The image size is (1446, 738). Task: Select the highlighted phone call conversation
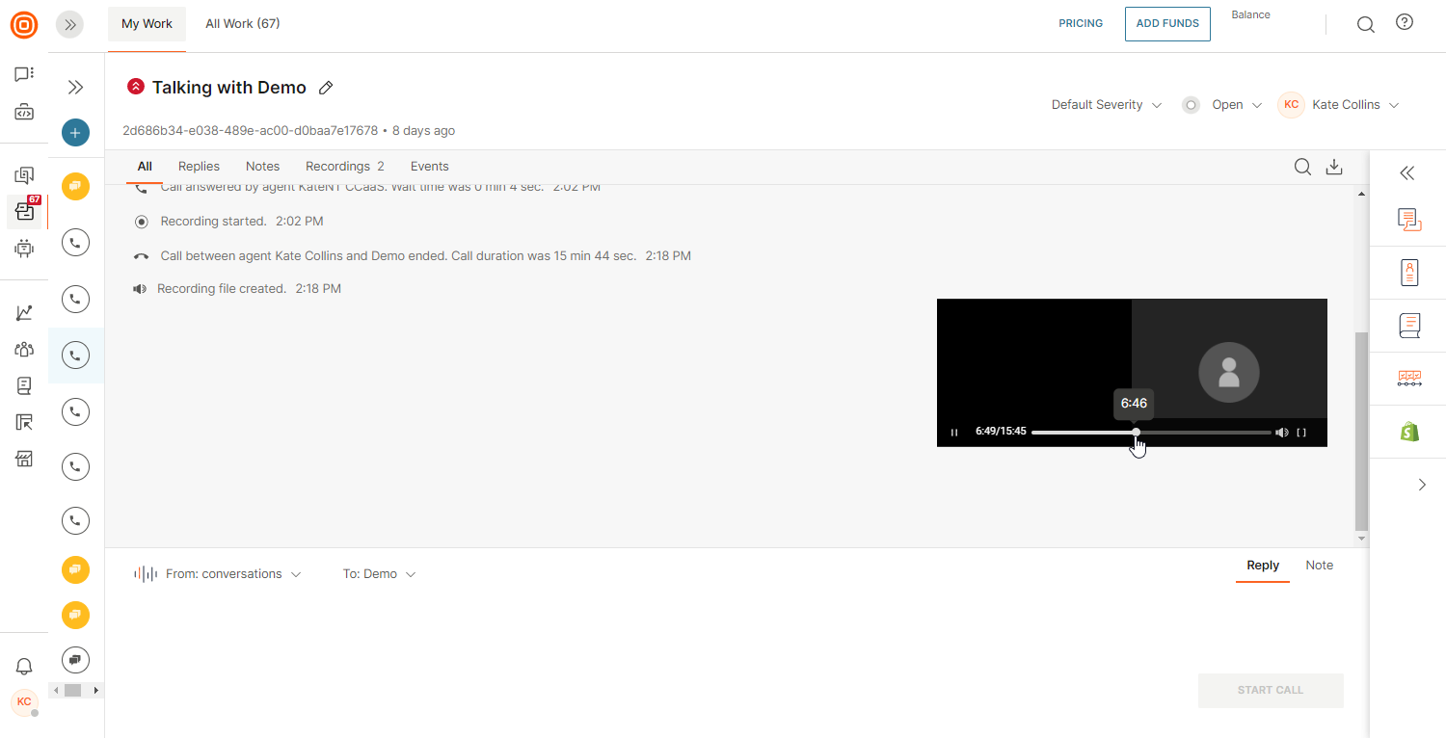pyautogui.click(x=75, y=356)
